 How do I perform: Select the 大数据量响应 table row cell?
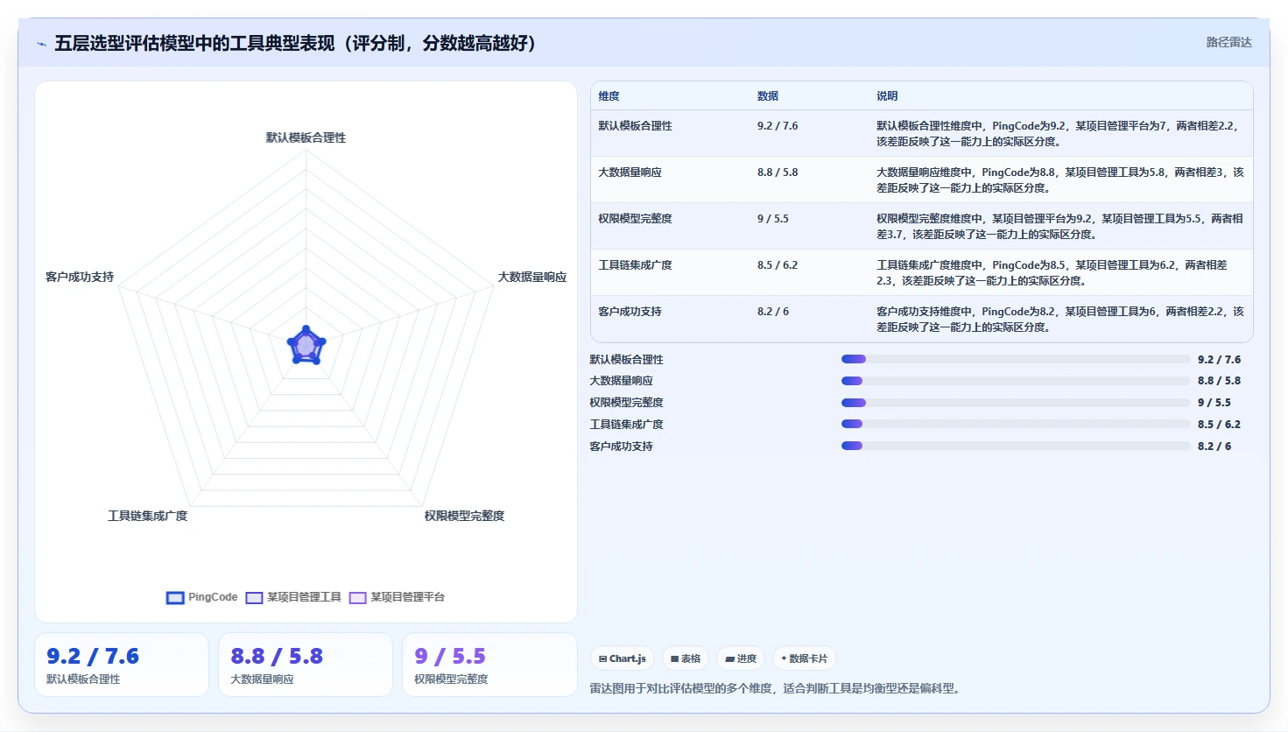point(630,172)
